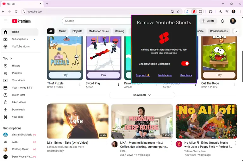Expand the You section chevron
This screenshot has width=243, height=162.
(11, 59)
